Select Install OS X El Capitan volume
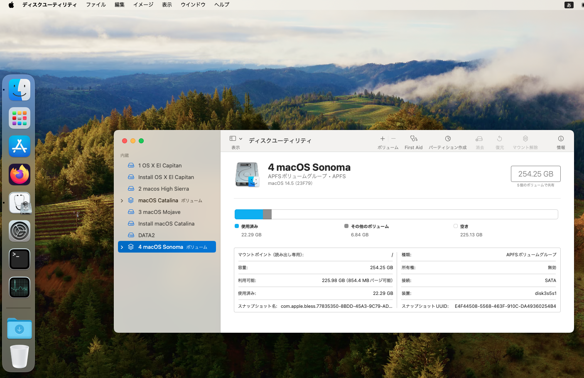The width and height of the screenshot is (584, 378). click(x=167, y=177)
